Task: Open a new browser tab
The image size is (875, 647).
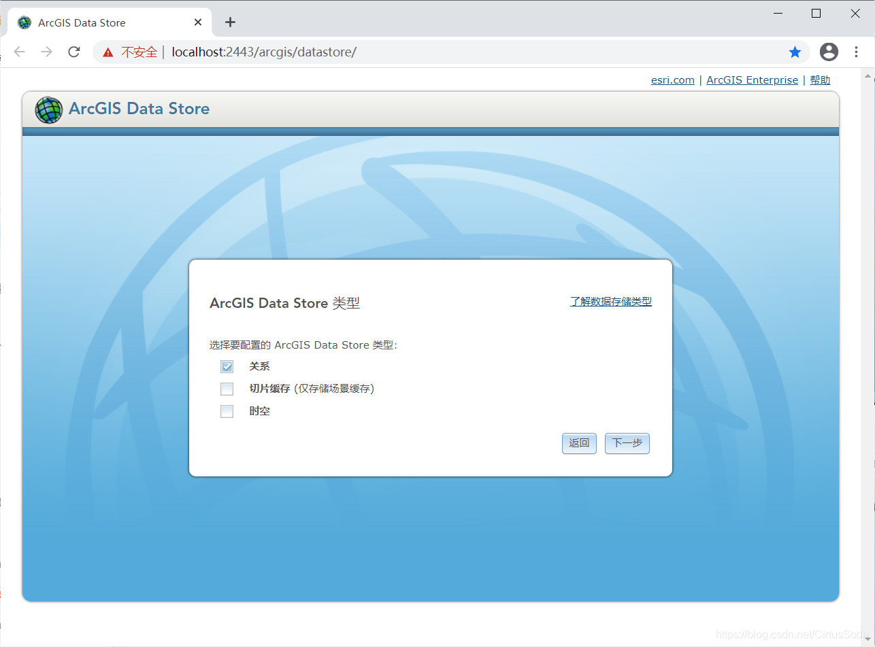Action: [x=230, y=22]
